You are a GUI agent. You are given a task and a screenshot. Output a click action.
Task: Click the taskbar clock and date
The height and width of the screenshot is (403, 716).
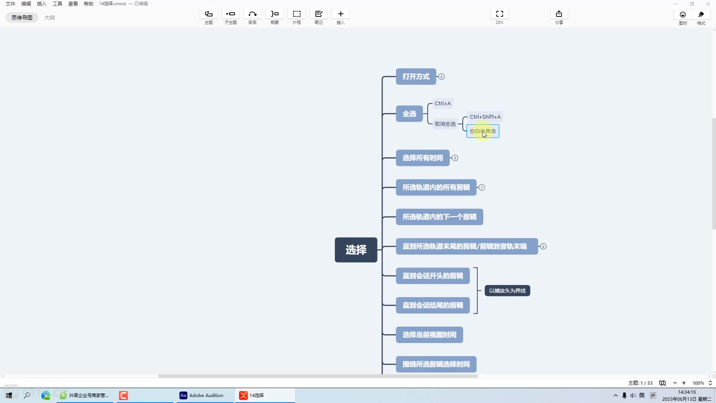click(x=687, y=395)
